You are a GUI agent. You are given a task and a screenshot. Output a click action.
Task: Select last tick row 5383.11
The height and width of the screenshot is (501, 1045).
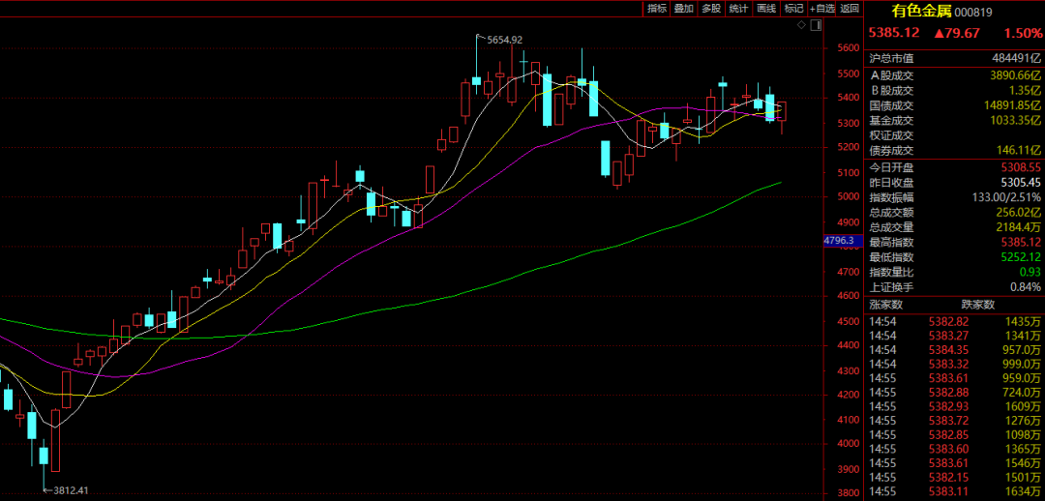(955, 491)
